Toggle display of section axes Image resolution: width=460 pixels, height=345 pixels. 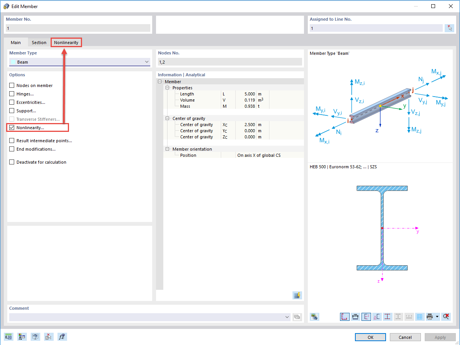(x=366, y=317)
